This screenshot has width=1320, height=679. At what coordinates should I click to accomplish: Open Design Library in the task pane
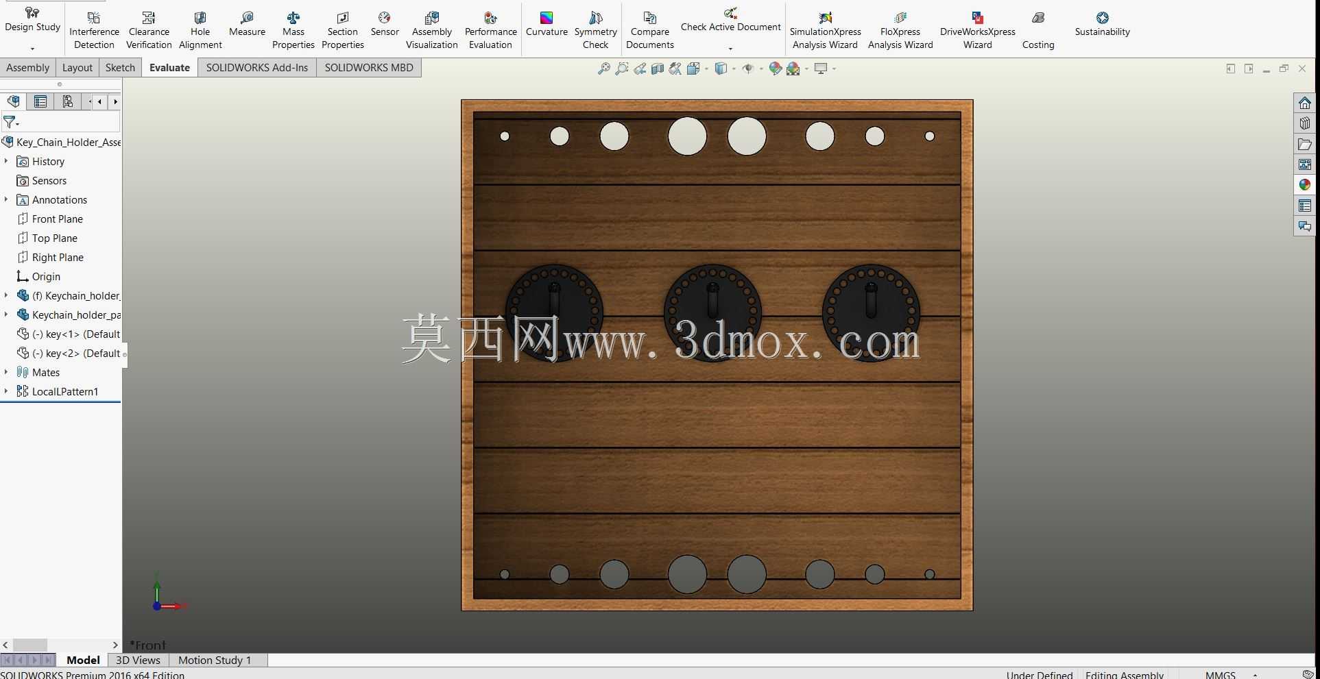(x=1304, y=123)
